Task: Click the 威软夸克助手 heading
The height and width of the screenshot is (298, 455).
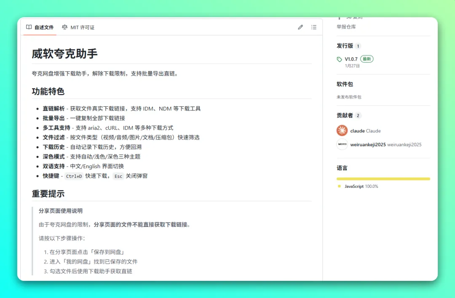Action: pos(64,54)
